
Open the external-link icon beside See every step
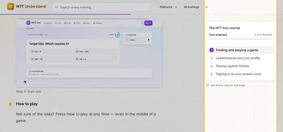[208, 85]
